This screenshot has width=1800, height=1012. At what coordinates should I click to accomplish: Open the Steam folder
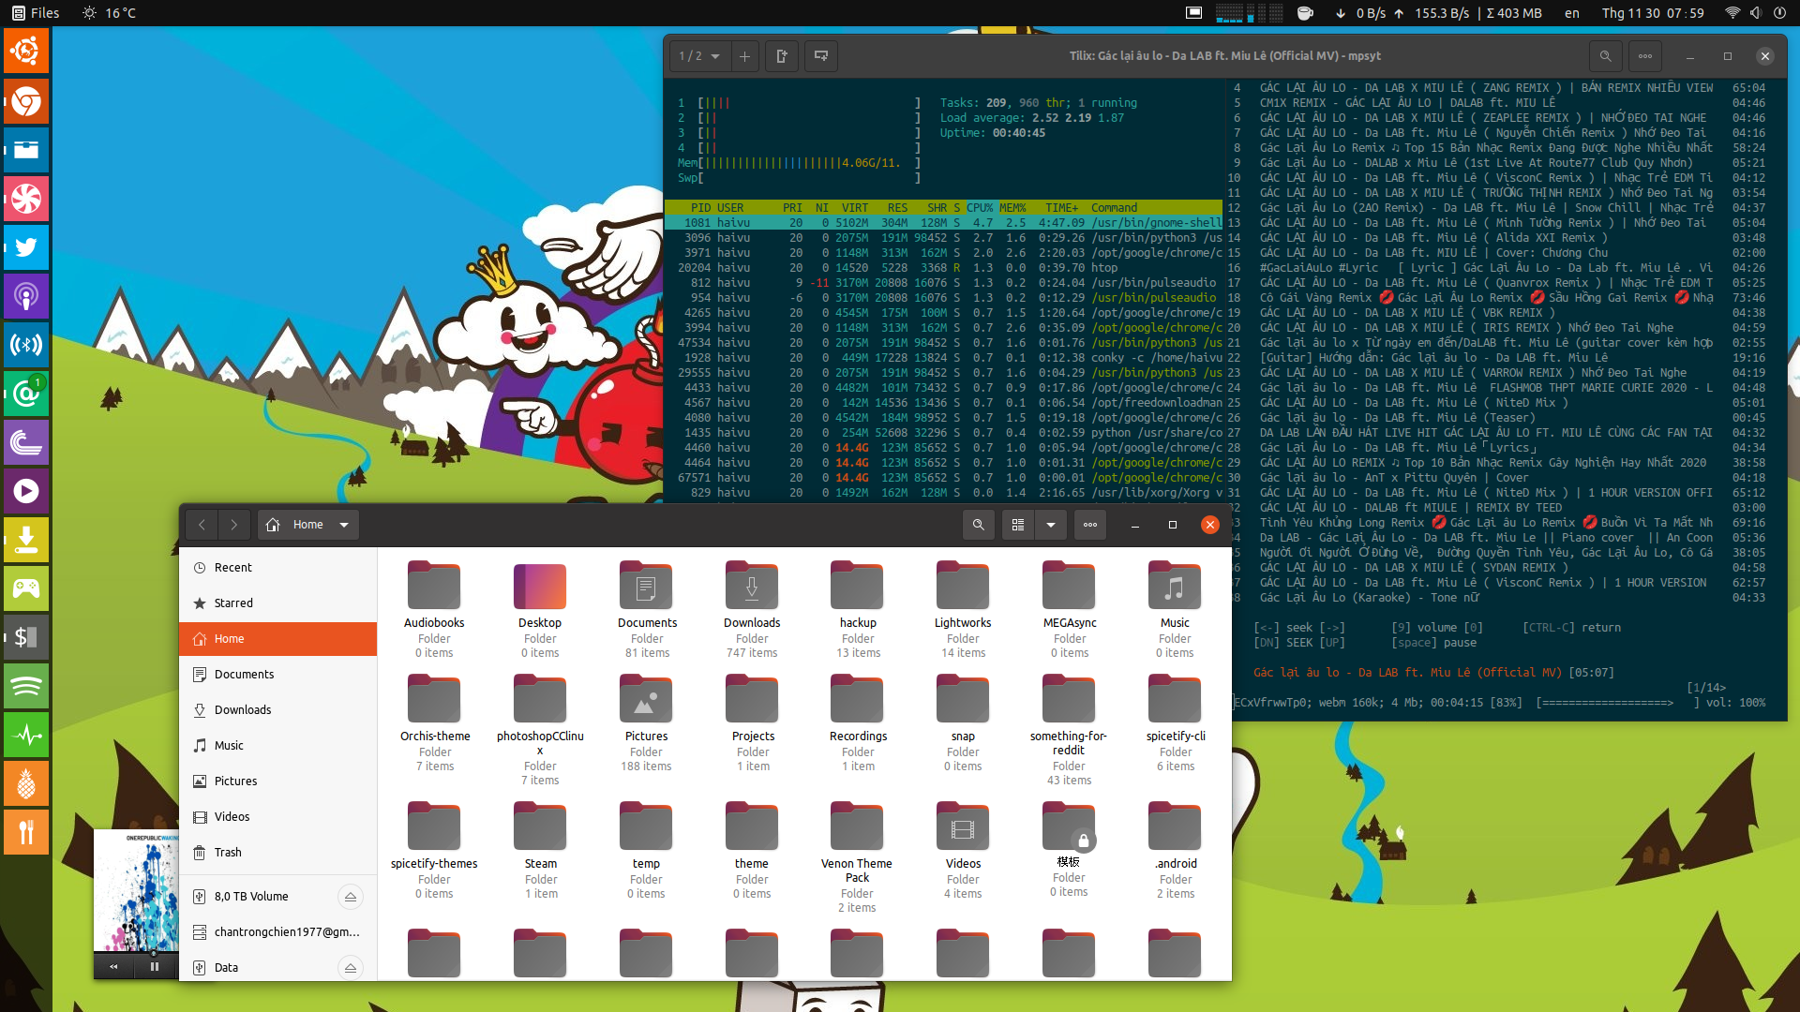[x=540, y=850]
